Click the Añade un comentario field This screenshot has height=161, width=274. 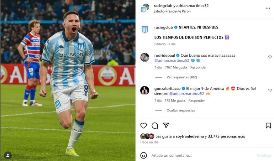tap(203, 155)
